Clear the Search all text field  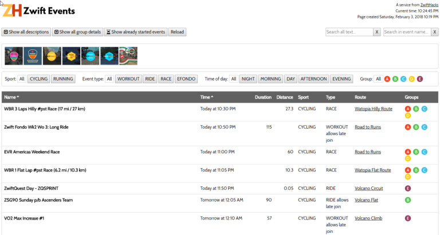tap(377, 32)
